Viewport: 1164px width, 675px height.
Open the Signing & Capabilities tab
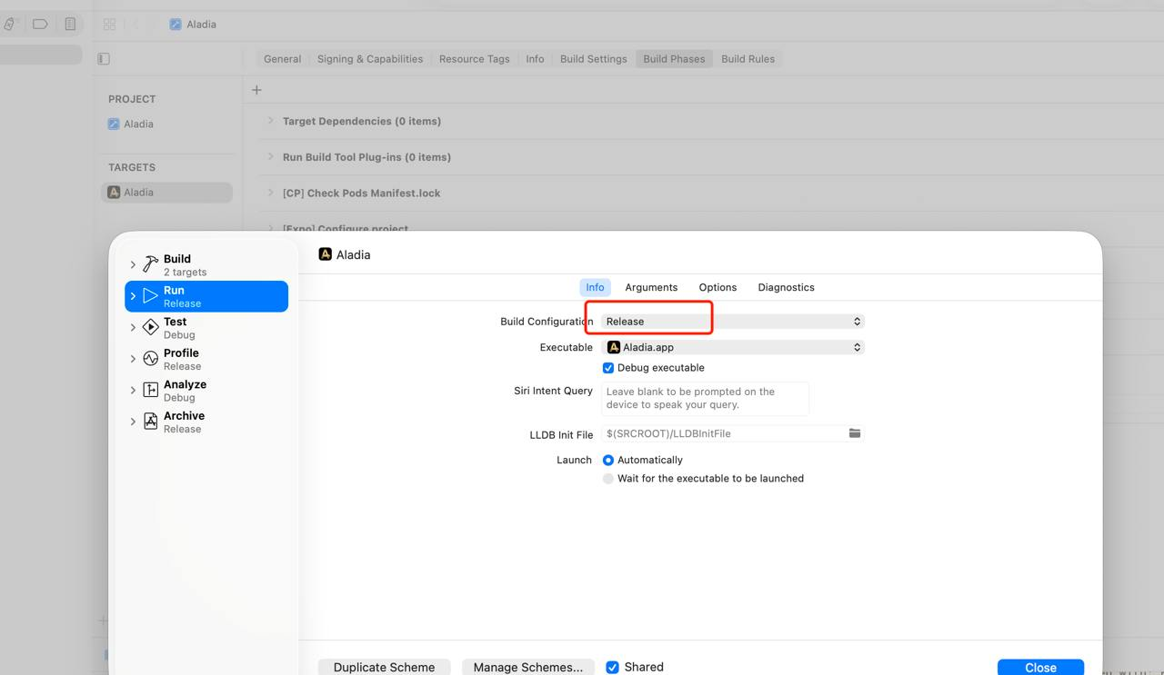click(370, 59)
